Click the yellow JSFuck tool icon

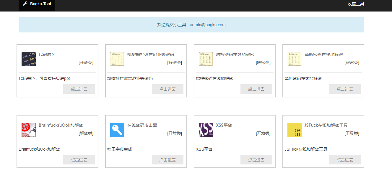(x=294, y=130)
